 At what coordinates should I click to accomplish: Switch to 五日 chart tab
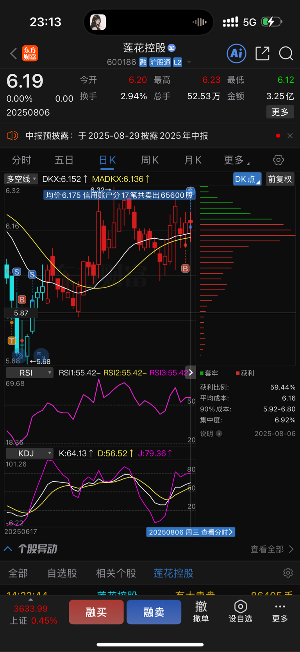coord(64,160)
